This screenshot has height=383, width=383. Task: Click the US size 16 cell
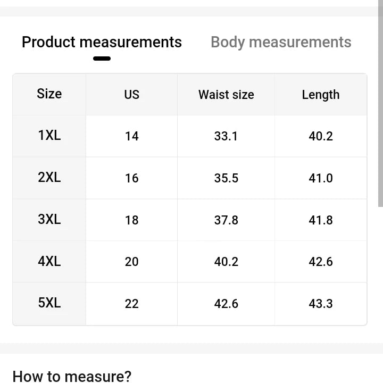coord(131,178)
